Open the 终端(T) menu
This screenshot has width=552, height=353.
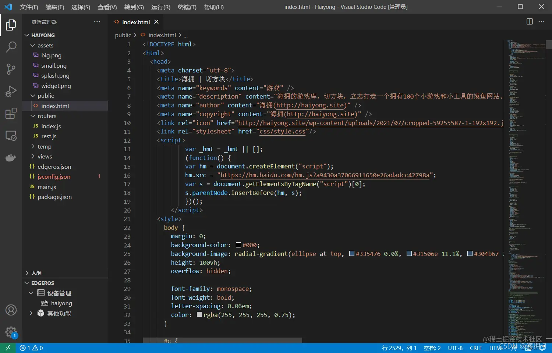coord(187,7)
